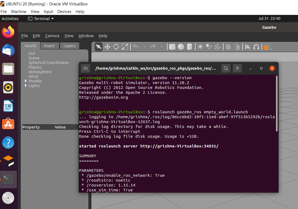Open the Gazebo File menu
Screen dimensions: 298x209
pos(24,36)
